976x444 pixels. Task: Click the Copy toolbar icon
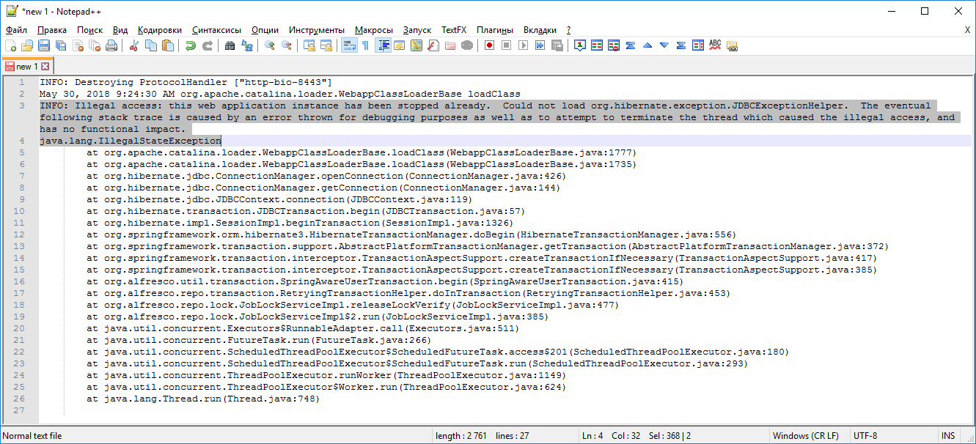click(x=151, y=45)
